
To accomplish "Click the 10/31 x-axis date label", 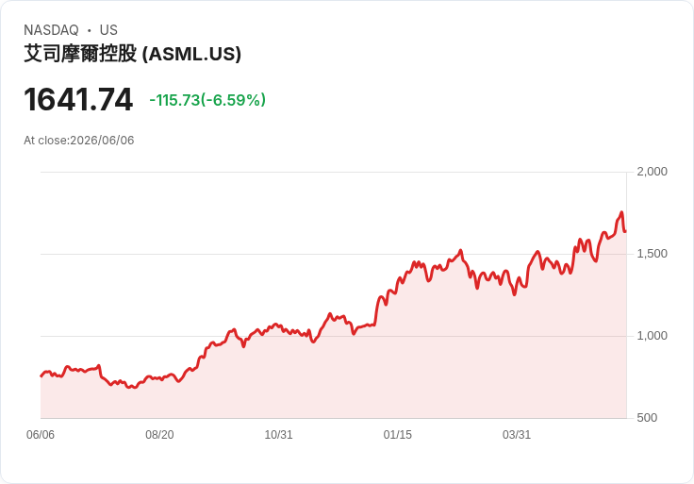I will 278,434.
